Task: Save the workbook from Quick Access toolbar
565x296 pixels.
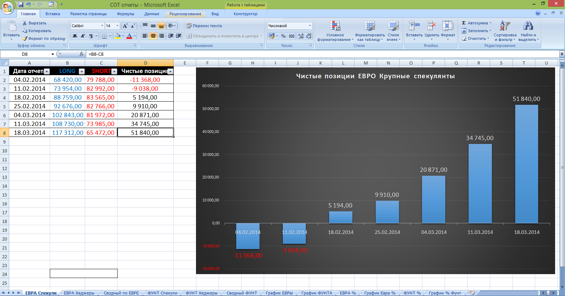Action: pos(21,5)
